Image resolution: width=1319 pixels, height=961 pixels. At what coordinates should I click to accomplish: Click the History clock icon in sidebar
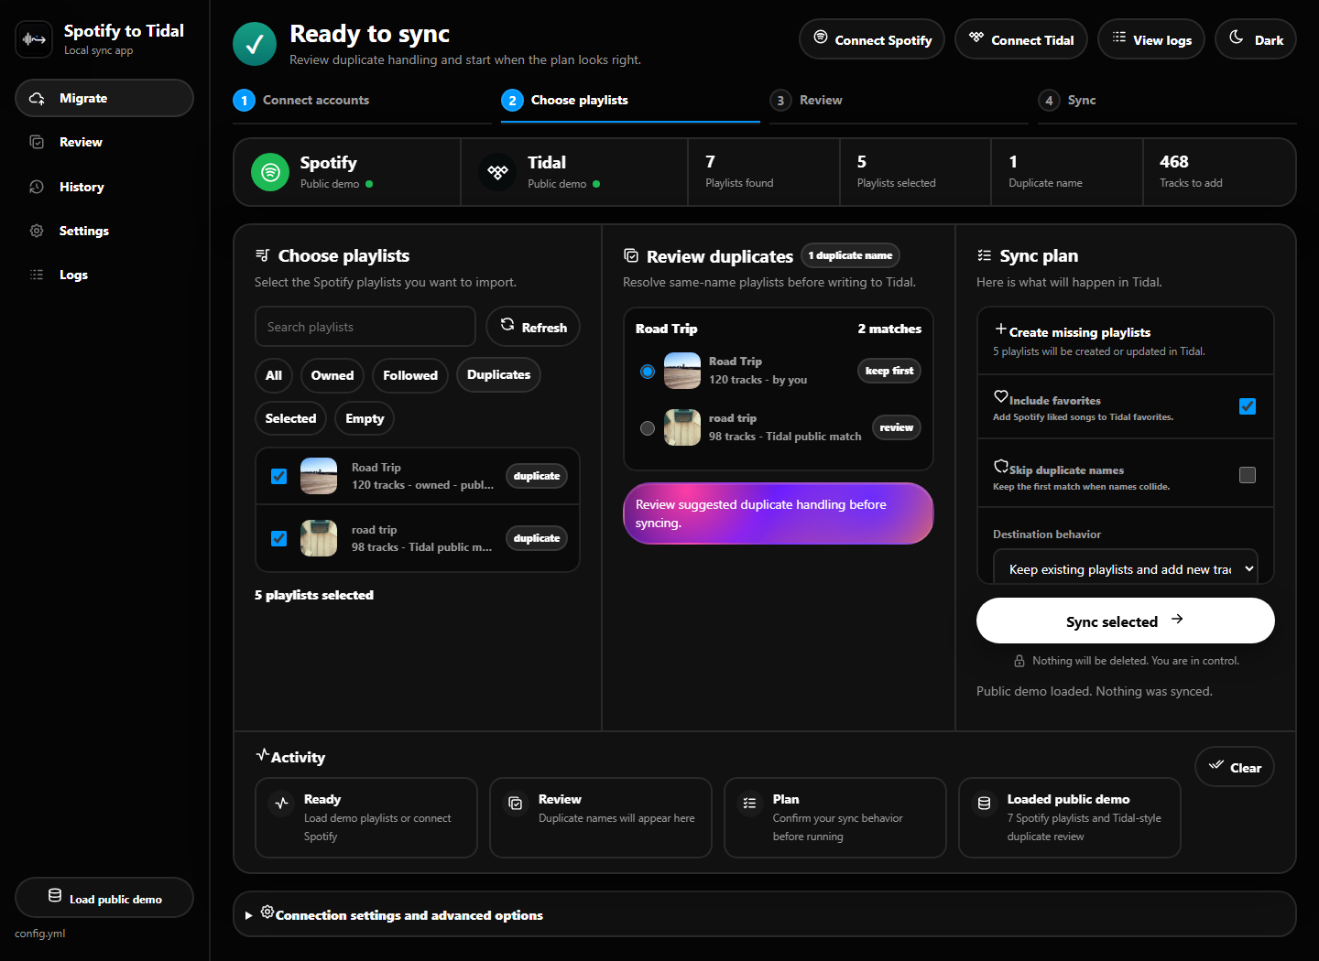click(37, 187)
